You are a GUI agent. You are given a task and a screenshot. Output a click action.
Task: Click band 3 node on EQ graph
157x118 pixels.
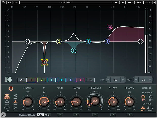[74, 51]
